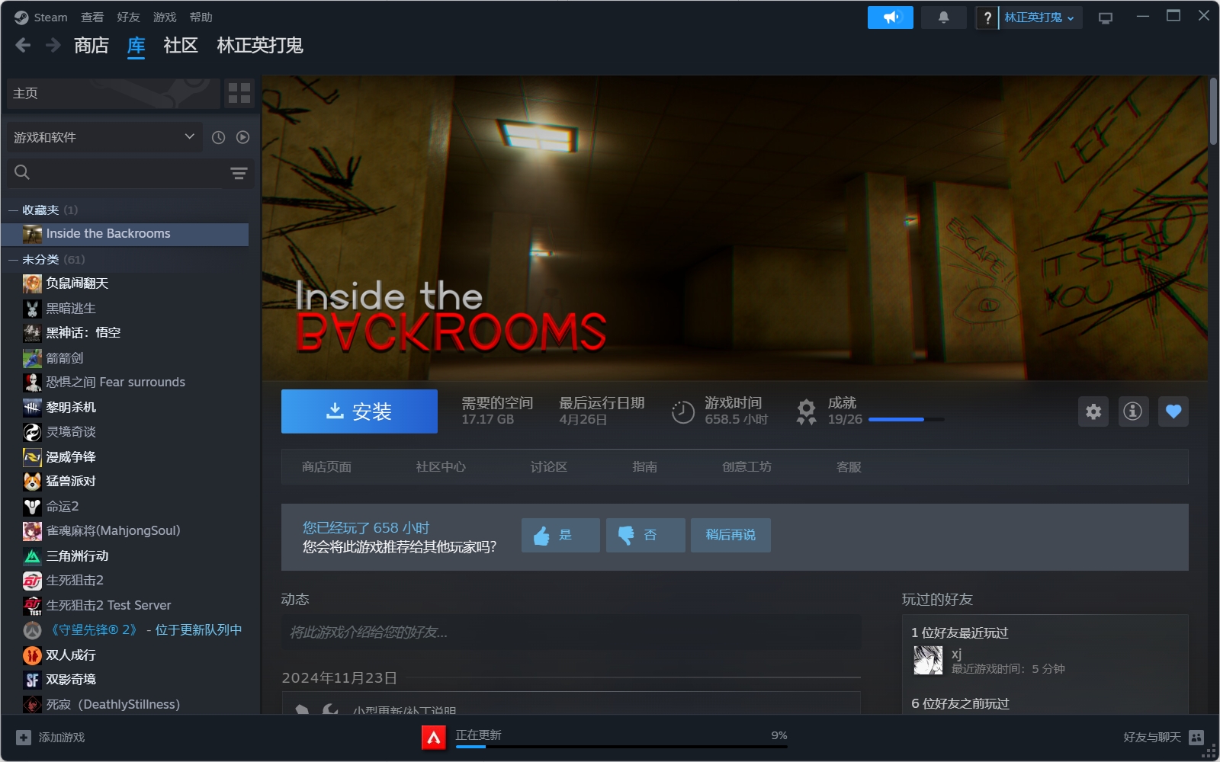This screenshot has width=1220, height=762.
Task: Click the question mark help icon
Action: point(987,18)
